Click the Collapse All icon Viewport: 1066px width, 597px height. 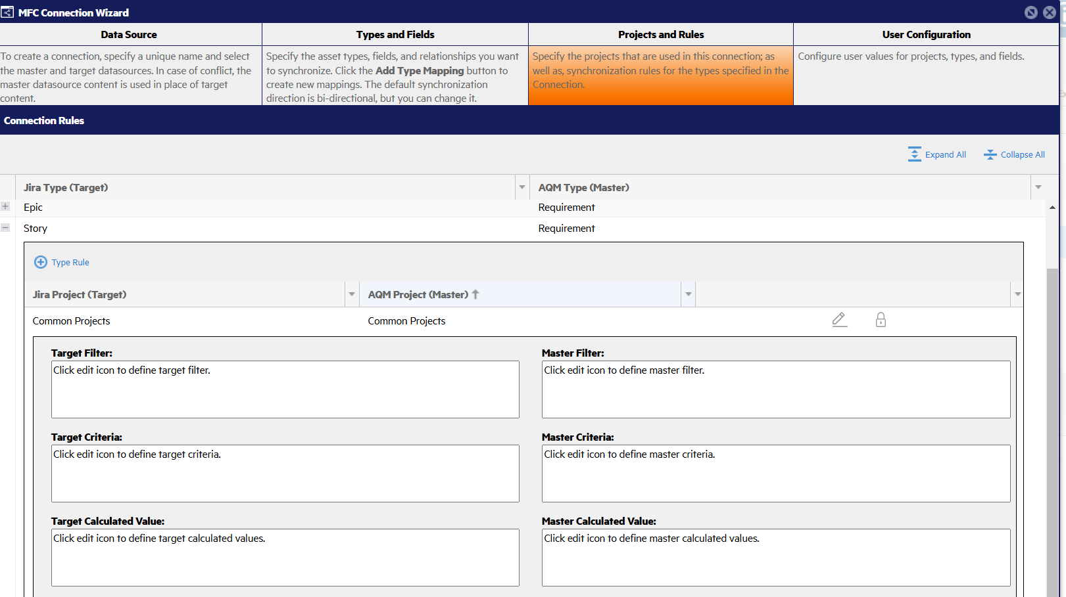click(990, 154)
